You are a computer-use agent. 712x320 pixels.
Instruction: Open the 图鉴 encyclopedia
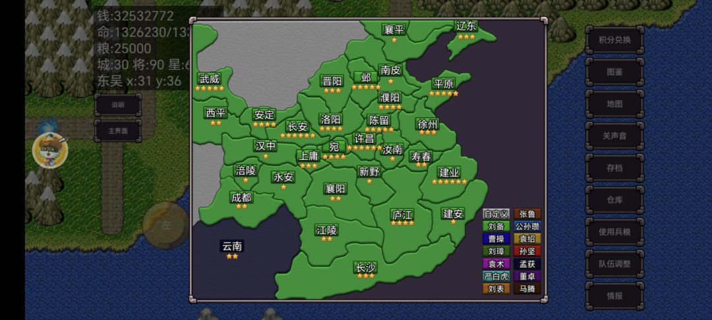614,72
